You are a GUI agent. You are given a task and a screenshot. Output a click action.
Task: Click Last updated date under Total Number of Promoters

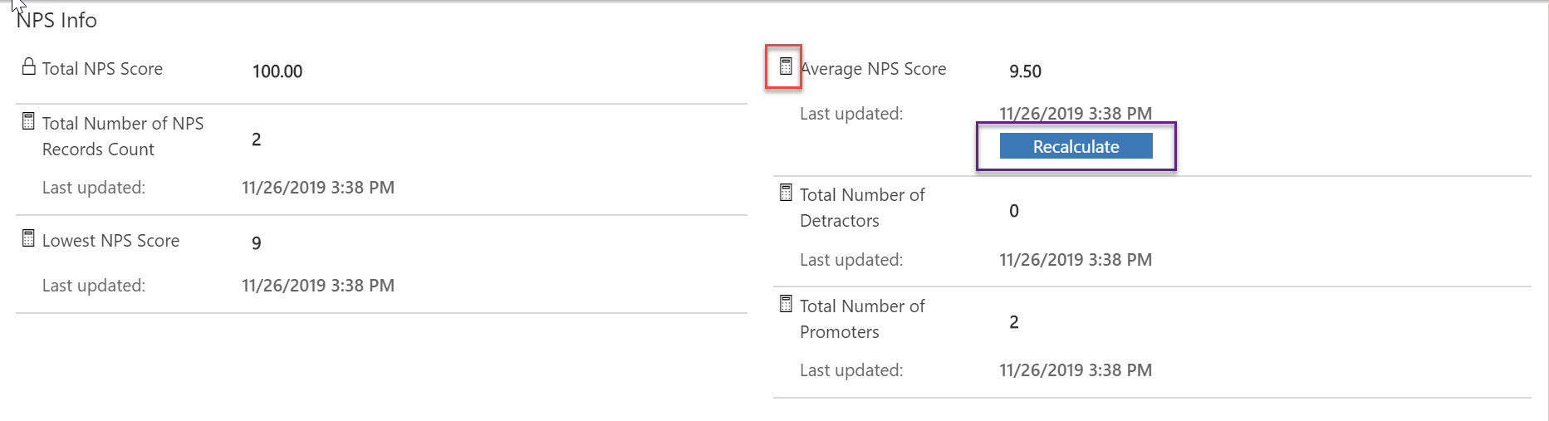click(x=1076, y=370)
